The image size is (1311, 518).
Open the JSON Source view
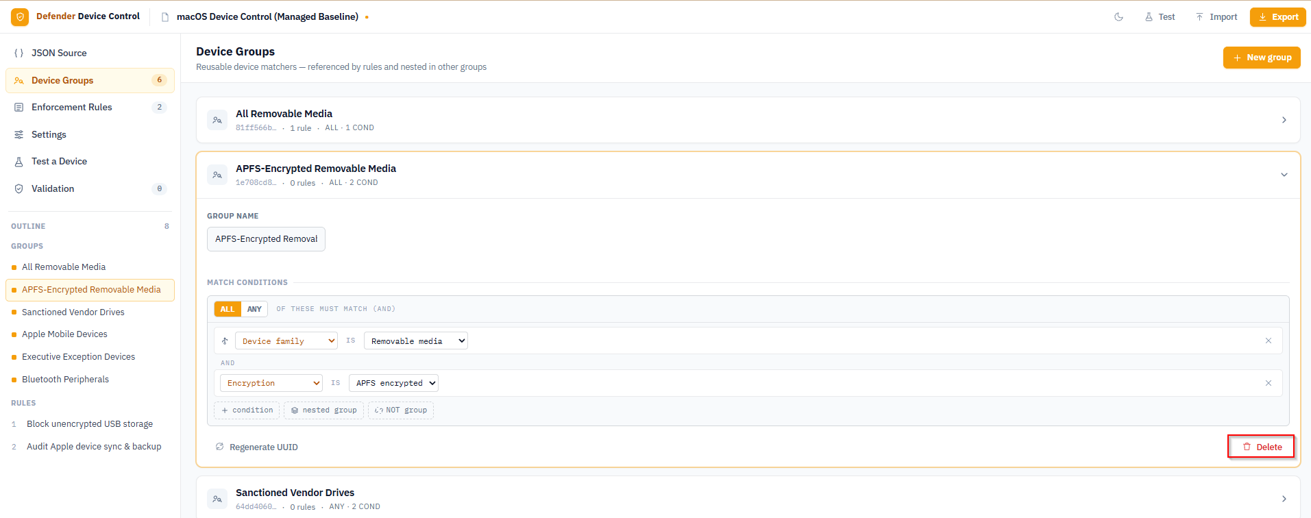pos(90,53)
